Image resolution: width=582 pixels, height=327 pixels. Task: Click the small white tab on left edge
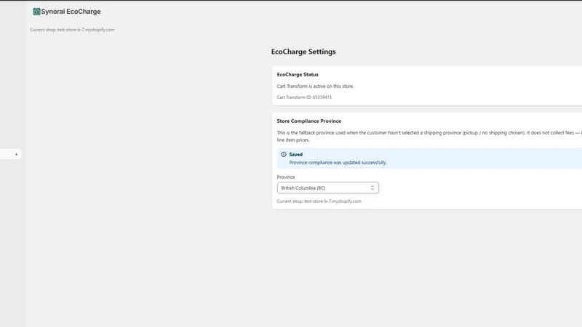[x=10, y=154]
